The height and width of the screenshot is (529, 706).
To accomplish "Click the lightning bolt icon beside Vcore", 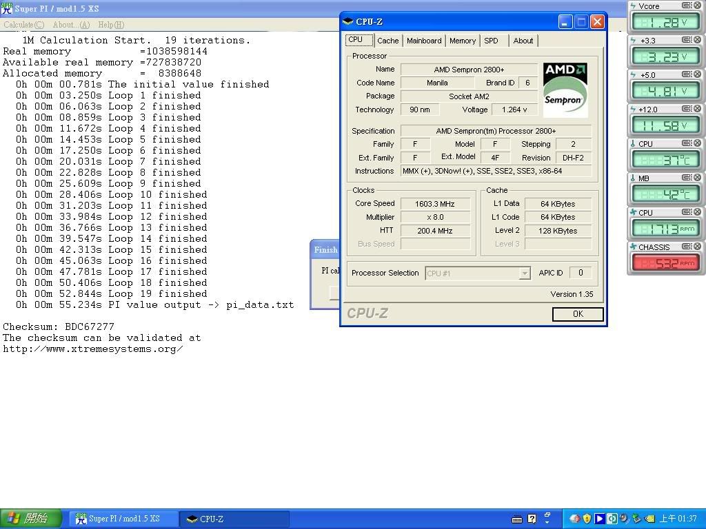I will [633, 6].
